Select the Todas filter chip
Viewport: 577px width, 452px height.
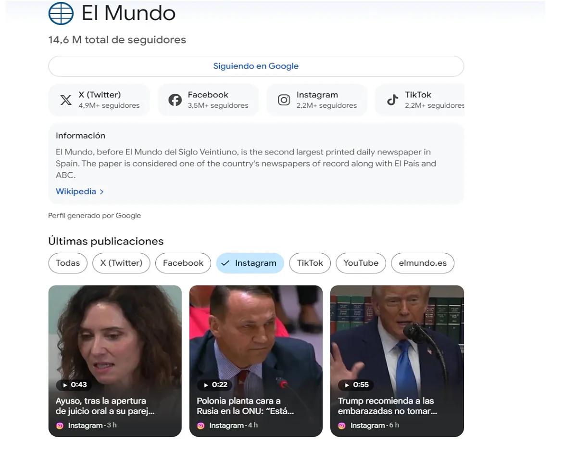68,263
